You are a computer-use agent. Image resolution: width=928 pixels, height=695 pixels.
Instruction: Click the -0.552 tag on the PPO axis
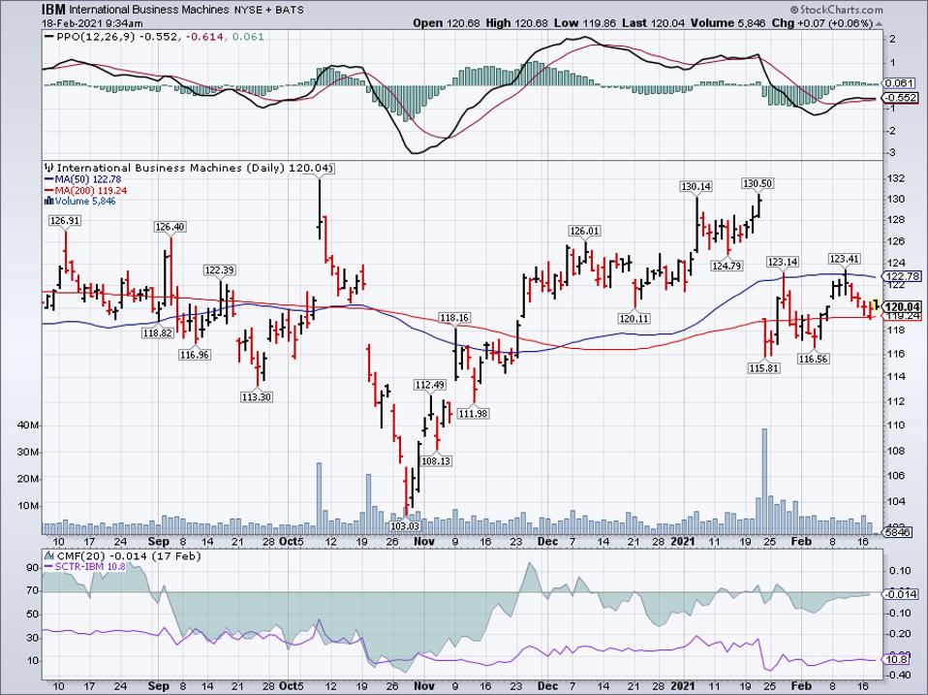pyautogui.click(x=901, y=98)
